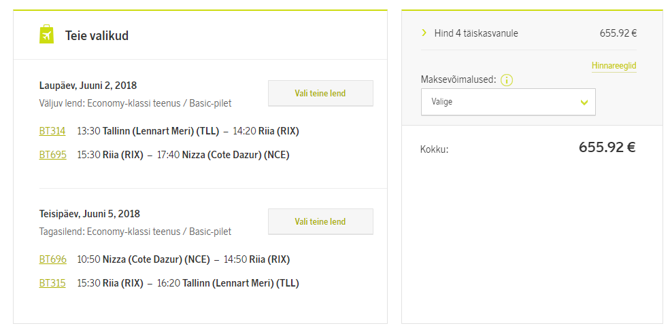Open flight BT695 details link
This screenshot has width=670, height=330.
[52, 155]
